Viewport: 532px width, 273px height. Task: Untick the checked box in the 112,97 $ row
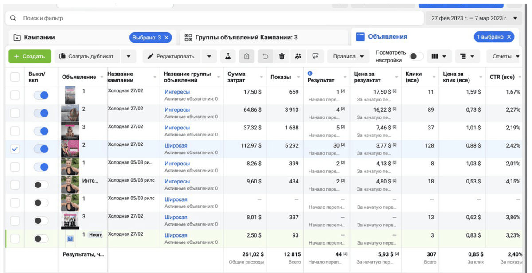click(x=15, y=149)
